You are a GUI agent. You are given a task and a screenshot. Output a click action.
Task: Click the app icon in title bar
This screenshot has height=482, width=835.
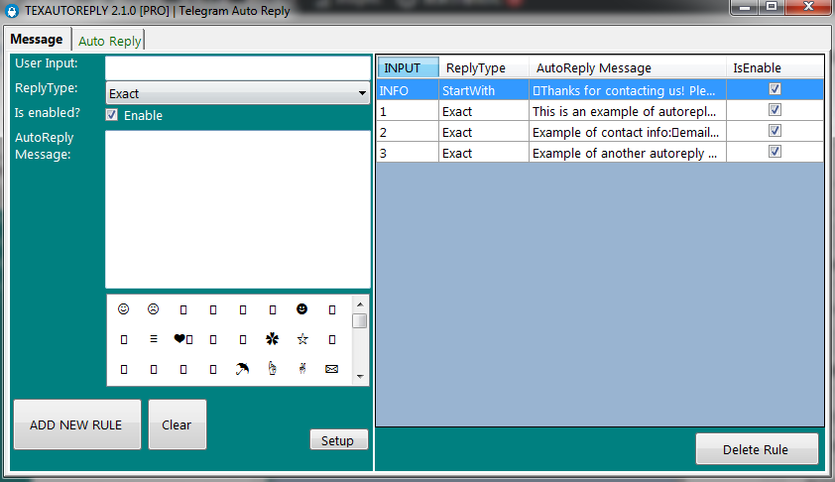12,11
